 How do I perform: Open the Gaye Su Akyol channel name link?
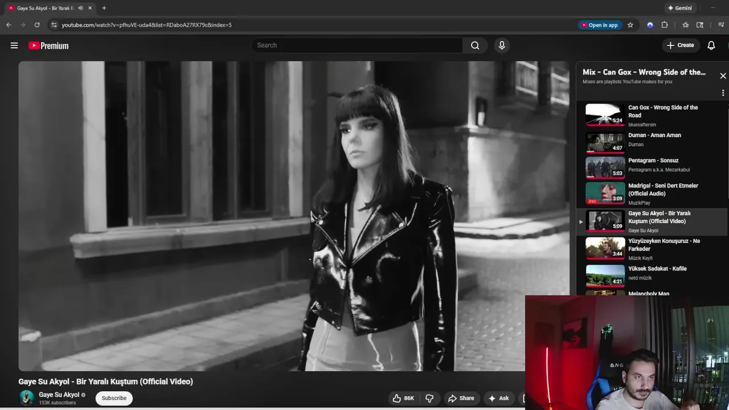click(x=59, y=395)
